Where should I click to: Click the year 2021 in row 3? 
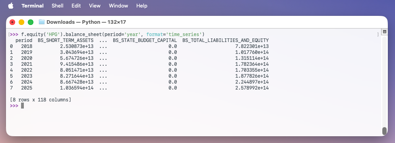point(27,64)
